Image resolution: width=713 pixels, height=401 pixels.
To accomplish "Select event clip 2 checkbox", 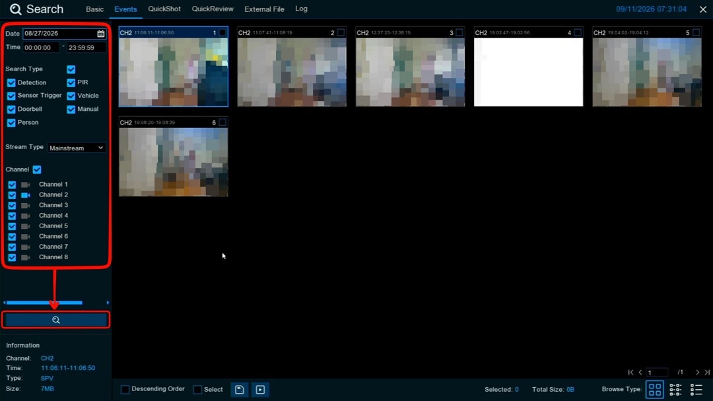I will click(x=341, y=33).
